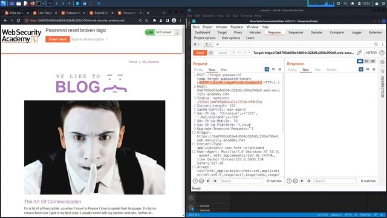Focus the Request search field

[x=241, y=181]
